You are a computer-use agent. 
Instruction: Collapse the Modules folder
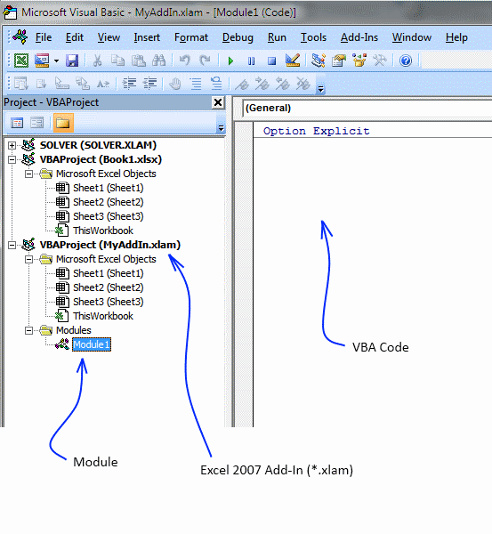(29, 331)
